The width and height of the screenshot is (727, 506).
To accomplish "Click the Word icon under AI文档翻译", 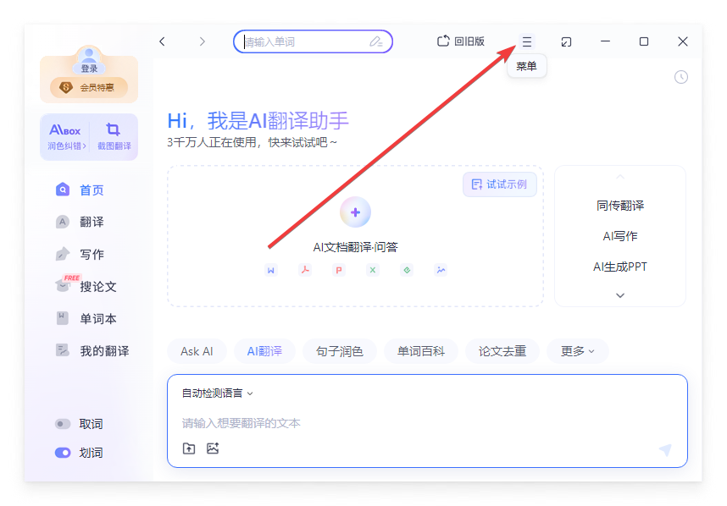I will click(x=271, y=269).
